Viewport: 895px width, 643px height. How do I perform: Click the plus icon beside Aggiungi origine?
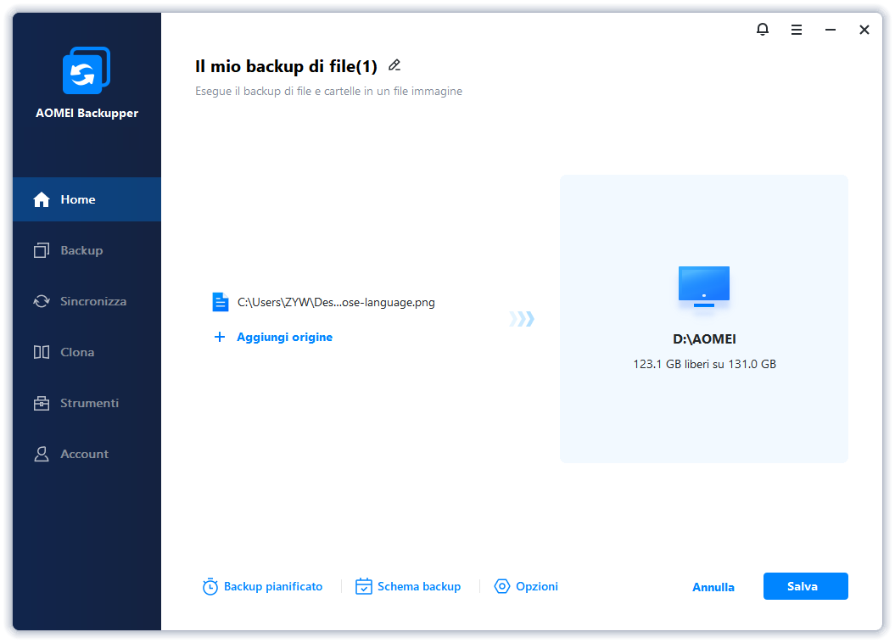click(x=219, y=337)
